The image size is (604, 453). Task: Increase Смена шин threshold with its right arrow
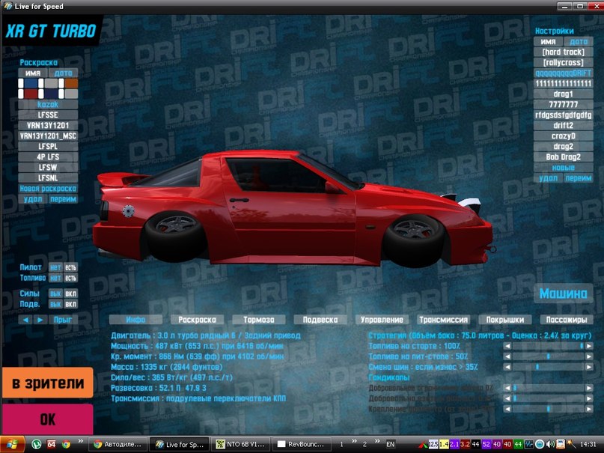(x=589, y=367)
